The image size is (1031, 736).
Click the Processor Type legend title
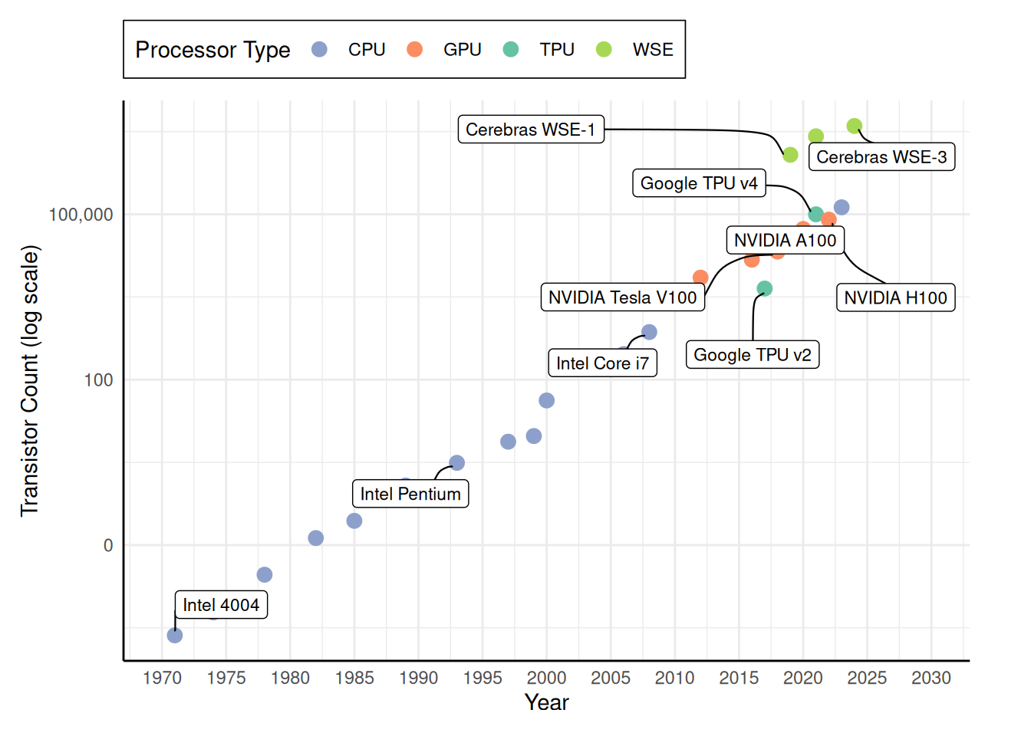click(x=212, y=50)
